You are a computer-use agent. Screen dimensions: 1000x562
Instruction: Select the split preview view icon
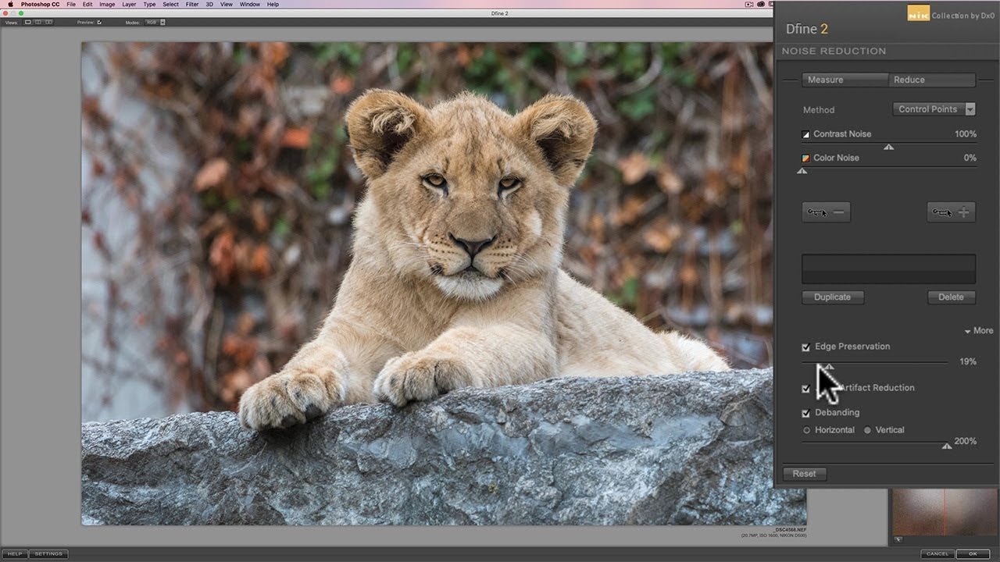coord(38,23)
